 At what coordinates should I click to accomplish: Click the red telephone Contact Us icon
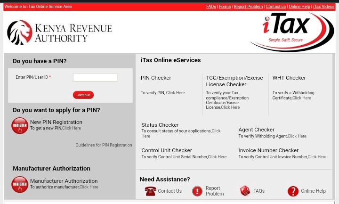150,191
